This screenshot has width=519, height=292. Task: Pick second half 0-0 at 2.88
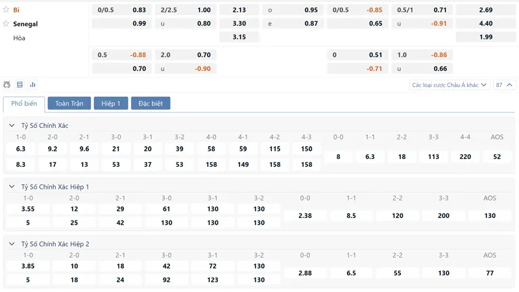tap(305, 273)
